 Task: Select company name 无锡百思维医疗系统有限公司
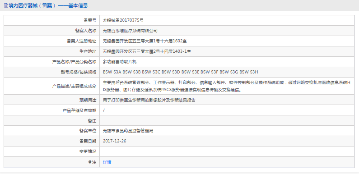[x=130, y=31]
